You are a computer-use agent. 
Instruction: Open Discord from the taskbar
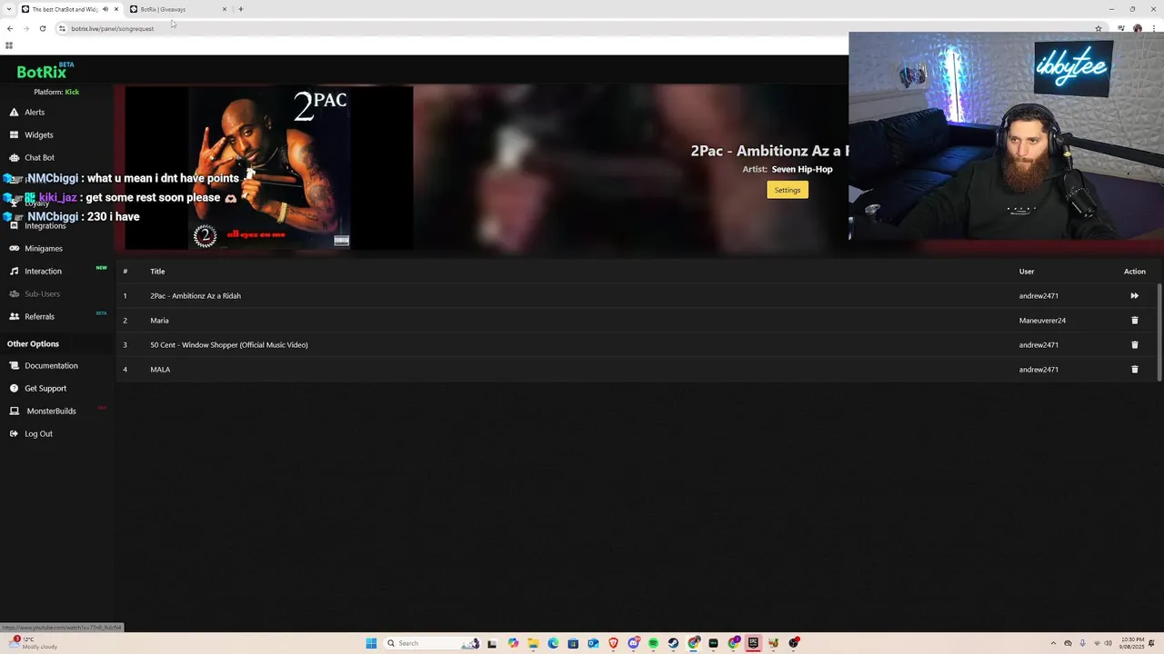[x=634, y=643]
